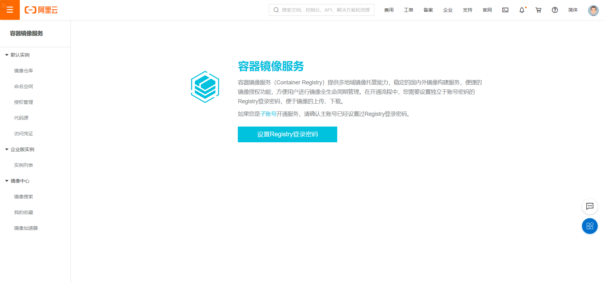Open the shopping cart icon
Viewport: 604px width, 283px height.
click(538, 10)
